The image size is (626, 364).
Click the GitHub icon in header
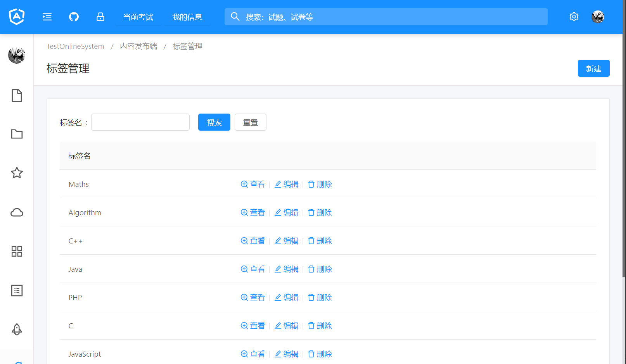[74, 17]
